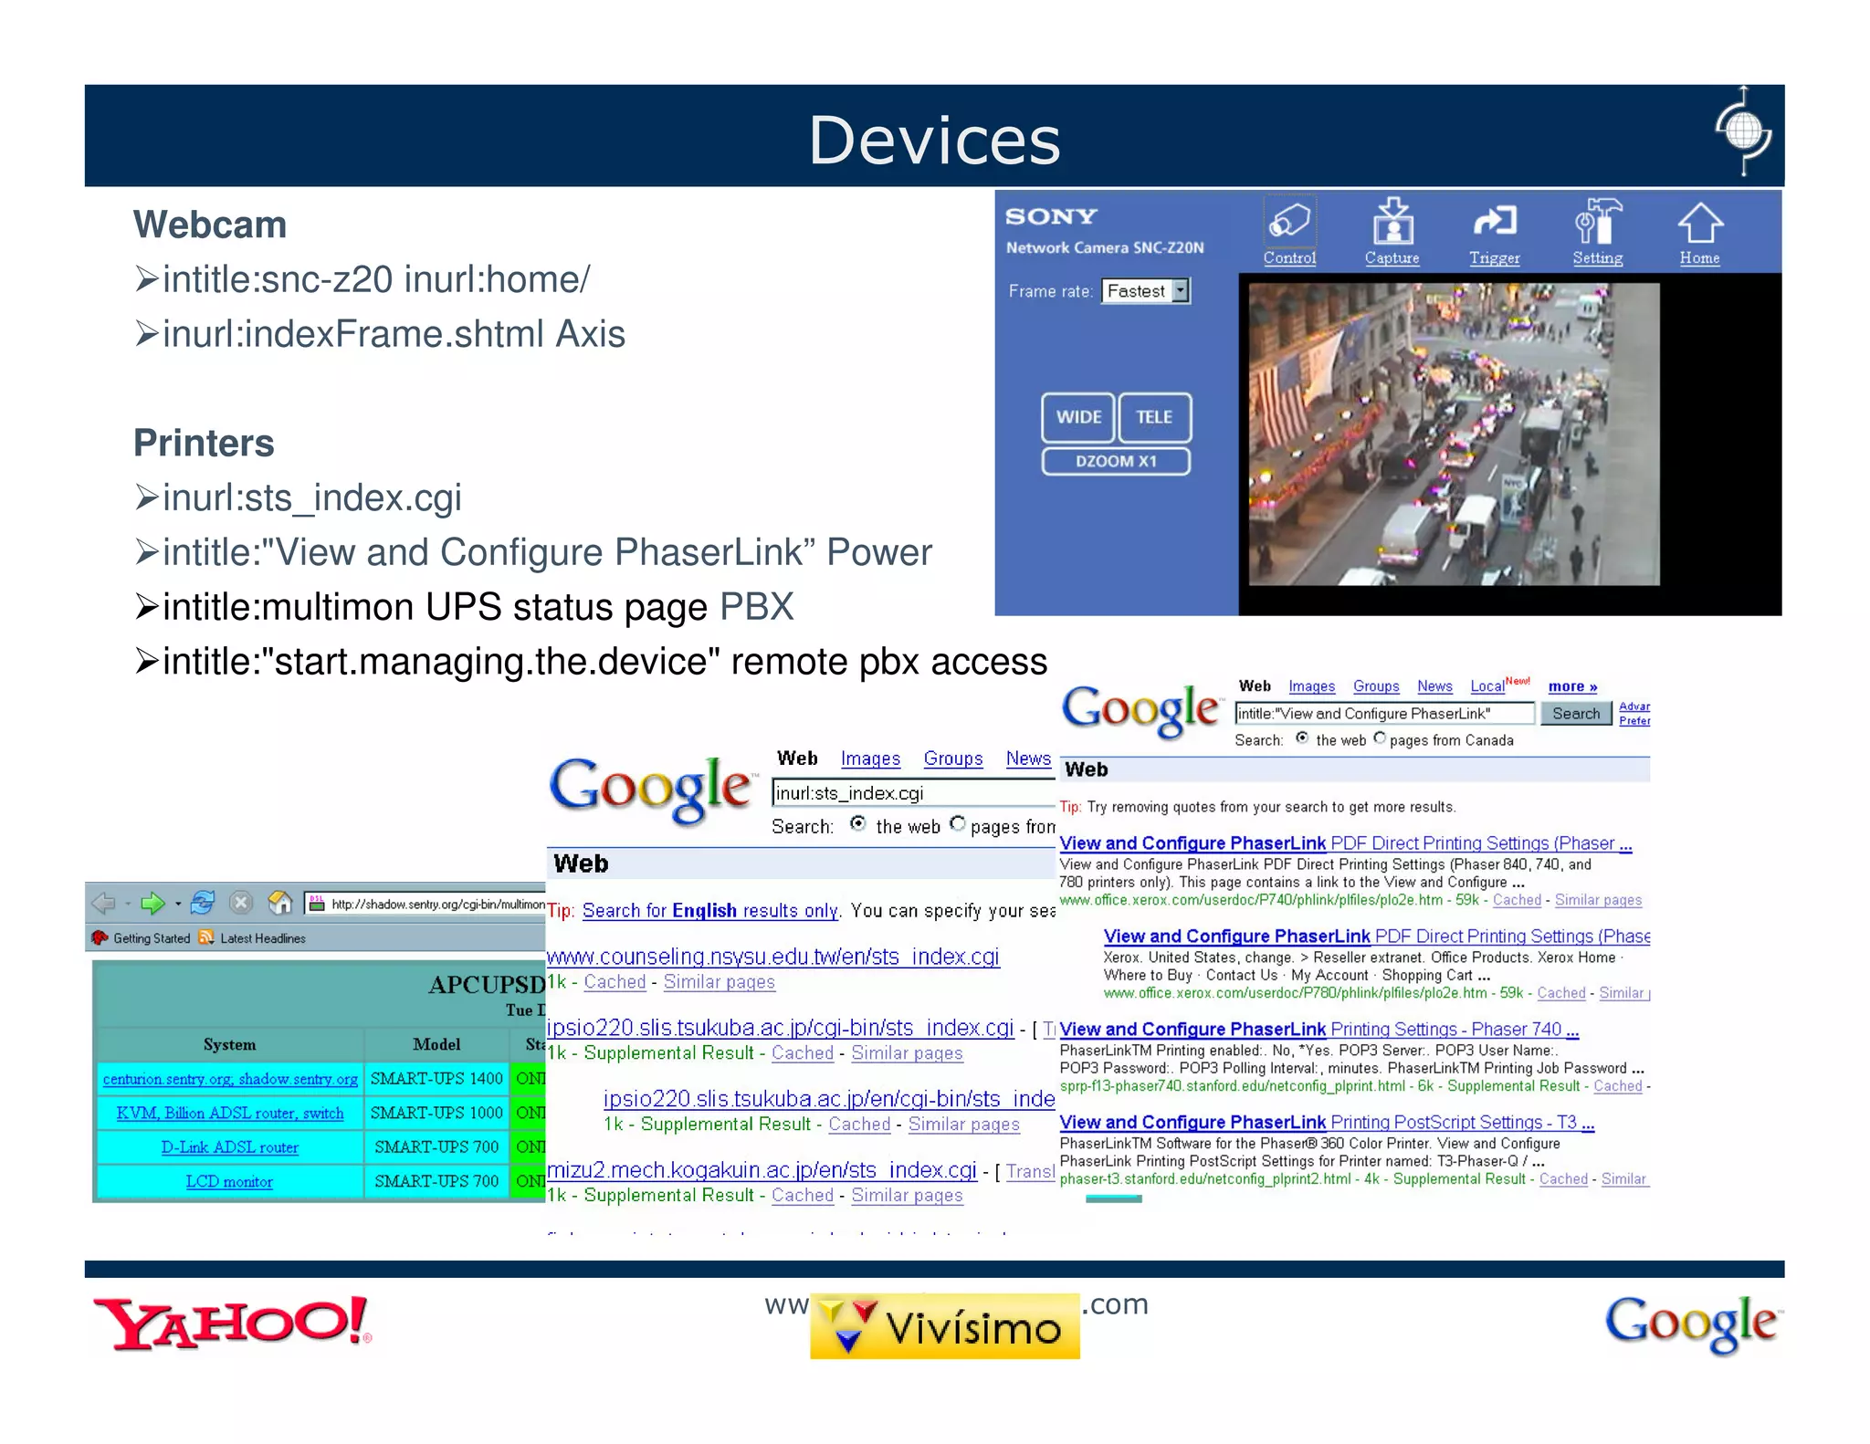Image resolution: width=1870 pixels, height=1444 pixels.
Task: Open PhaserLink Printing Settings - Phaser 740 result
Action: (x=1318, y=1030)
